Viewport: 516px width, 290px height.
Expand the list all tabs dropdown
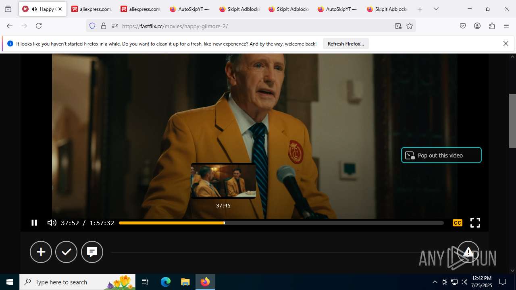click(x=436, y=9)
